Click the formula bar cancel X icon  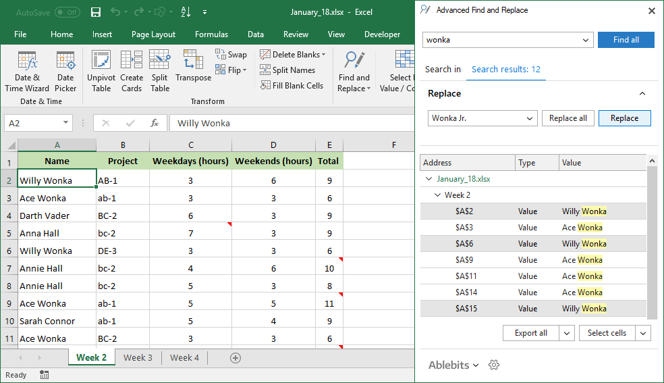click(x=106, y=123)
